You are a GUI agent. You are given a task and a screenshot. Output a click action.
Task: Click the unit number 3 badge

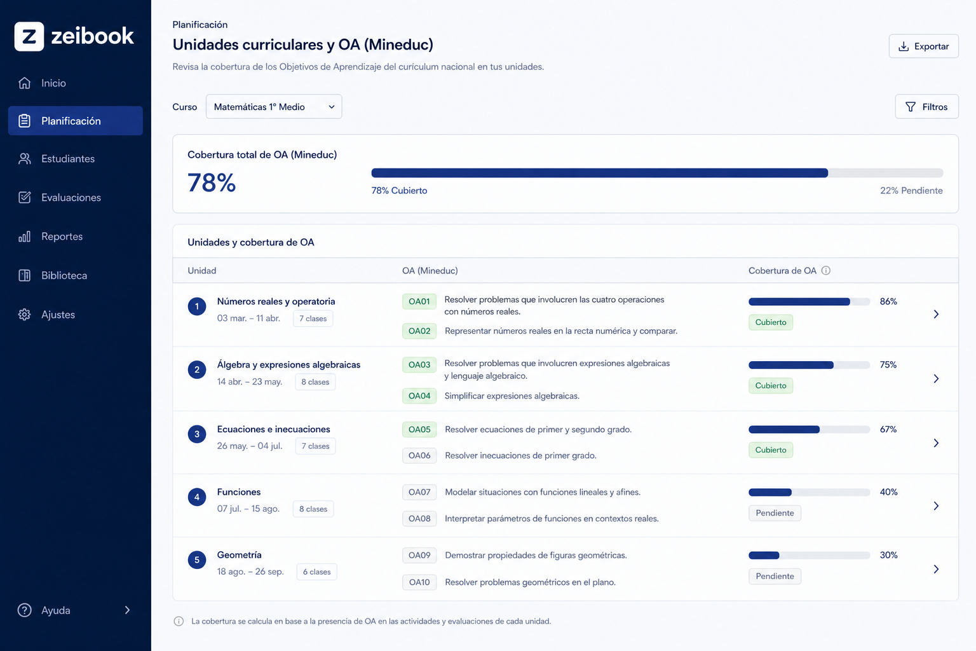pyautogui.click(x=197, y=434)
